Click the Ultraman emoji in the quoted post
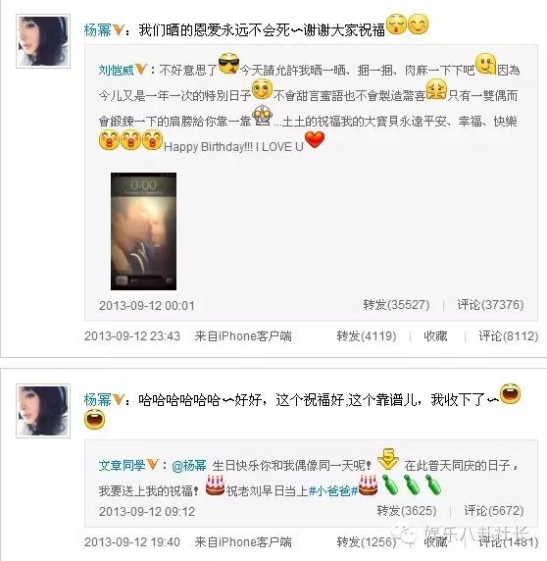The image size is (547, 561). coord(263,116)
